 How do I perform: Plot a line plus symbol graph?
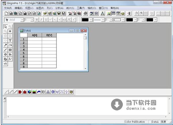(x=16, y=92)
